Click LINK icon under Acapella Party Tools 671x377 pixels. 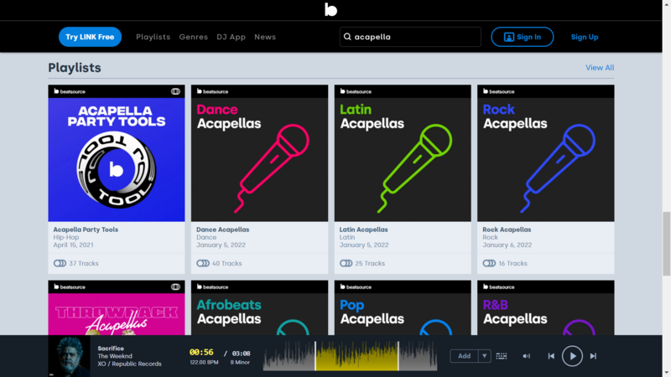tap(60, 263)
